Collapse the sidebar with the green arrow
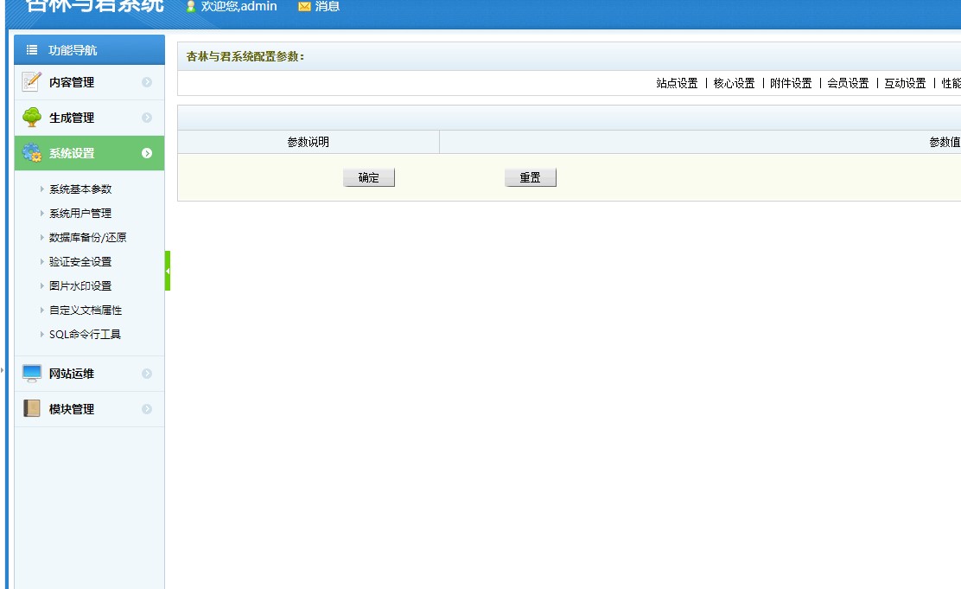961x589 pixels. [x=169, y=269]
